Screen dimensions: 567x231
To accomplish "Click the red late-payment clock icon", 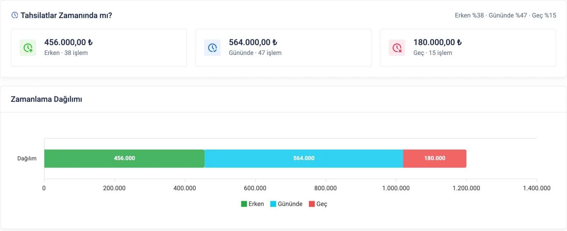I will coord(397,48).
